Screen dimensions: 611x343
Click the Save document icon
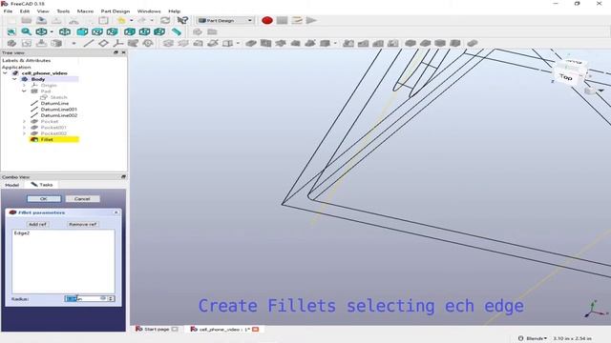41,20
